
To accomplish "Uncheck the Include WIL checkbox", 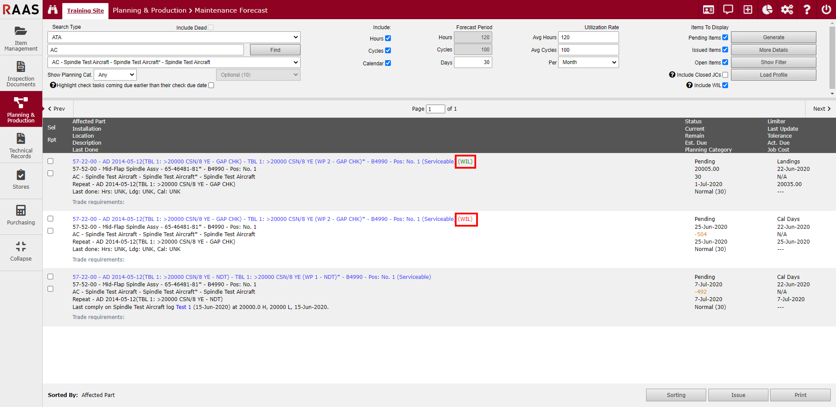I will tap(725, 85).
